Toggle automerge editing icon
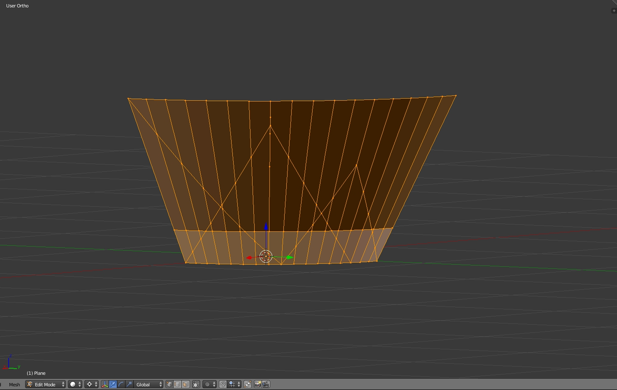Image resolution: width=617 pixels, height=390 pixels. [x=247, y=384]
